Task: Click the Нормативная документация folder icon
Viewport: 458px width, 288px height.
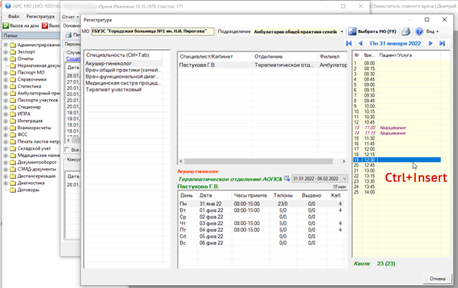Action: pyautogui.click(x=13, y=65)
